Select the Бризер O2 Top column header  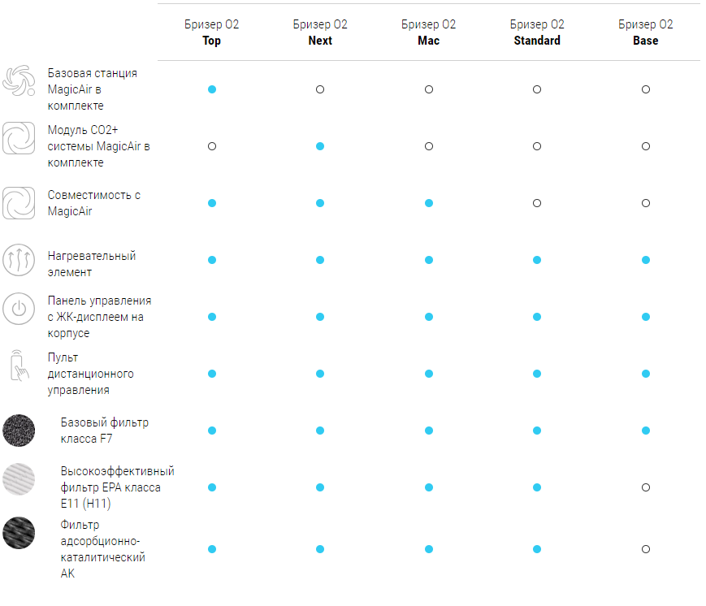coord(212,32)
